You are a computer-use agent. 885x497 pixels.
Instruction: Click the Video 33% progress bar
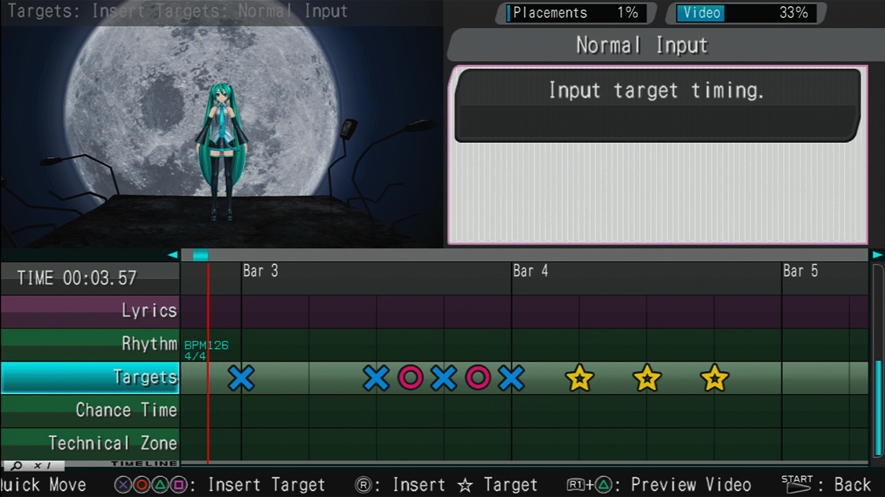tap(745, 13)
